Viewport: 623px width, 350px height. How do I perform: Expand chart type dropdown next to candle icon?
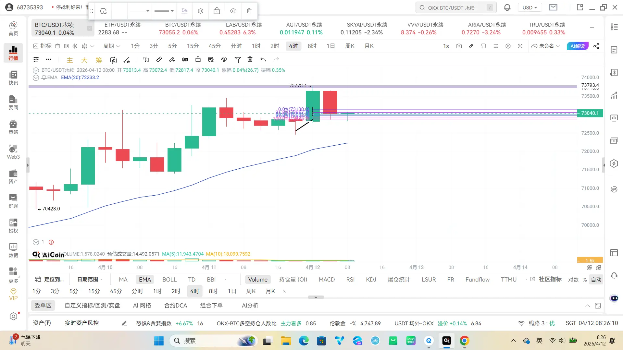click(x=92, y=46)
